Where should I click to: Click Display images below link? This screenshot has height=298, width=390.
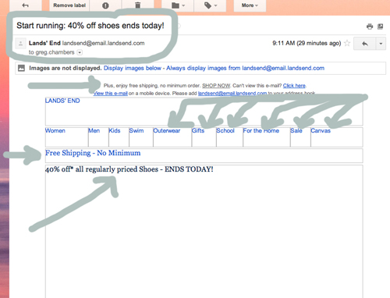[133, 68]
